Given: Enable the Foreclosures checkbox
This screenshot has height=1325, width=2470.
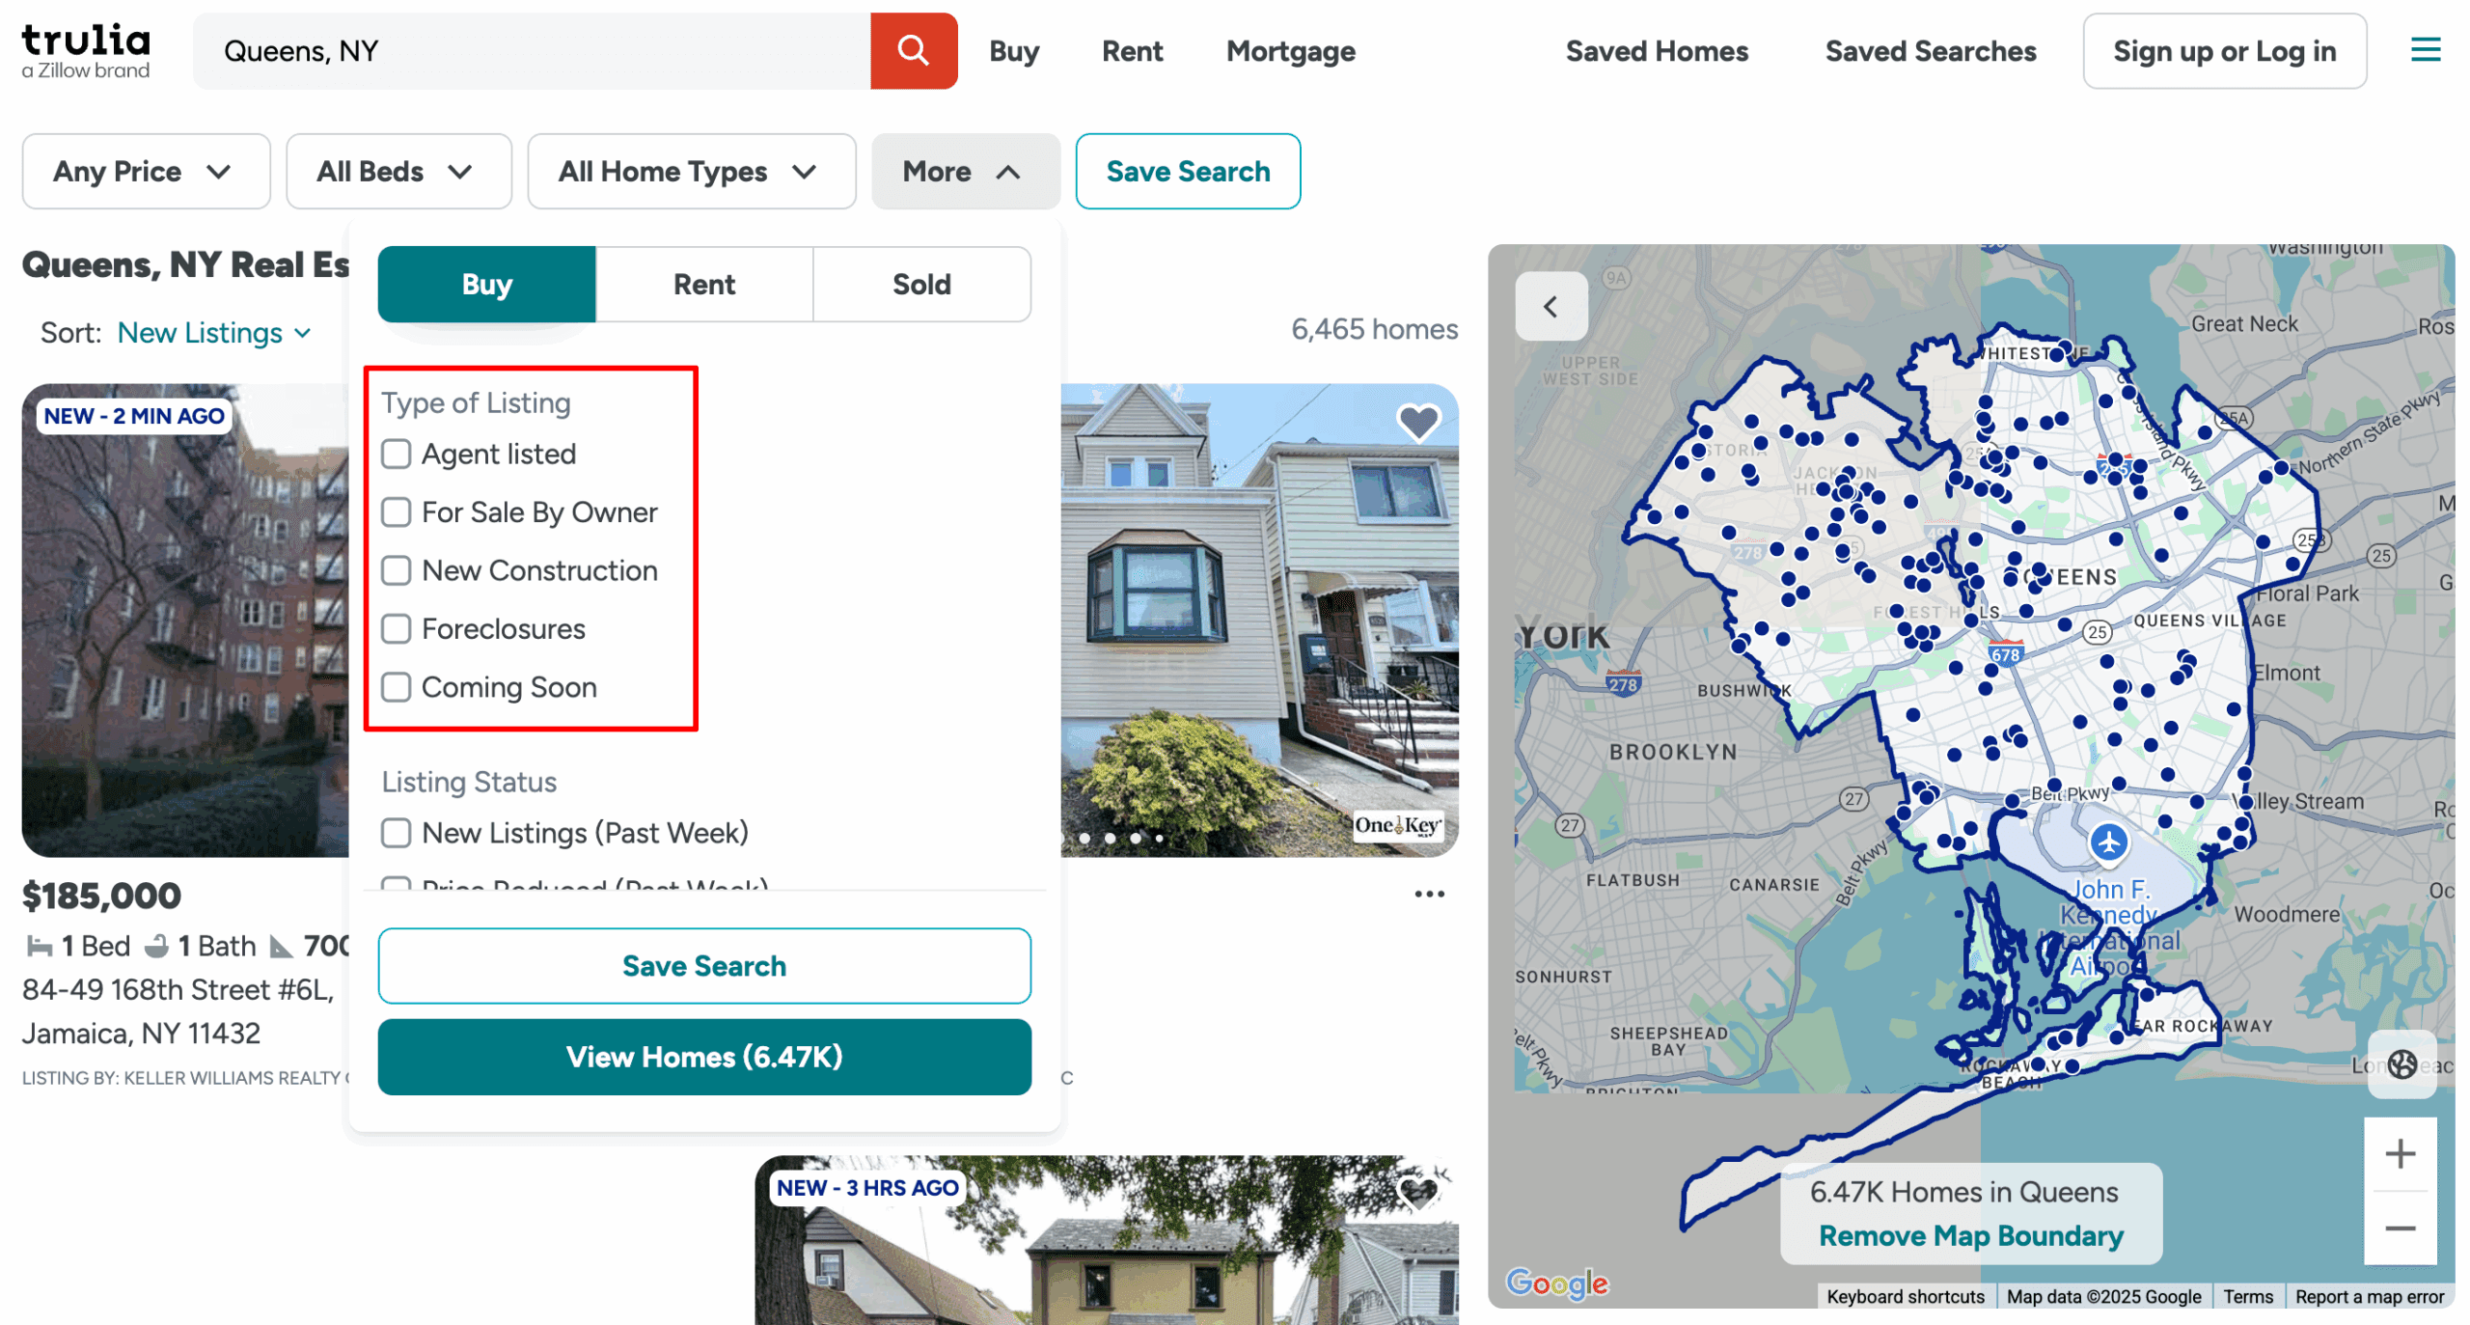Looking at the screenshot, I should tap(397, 628).
